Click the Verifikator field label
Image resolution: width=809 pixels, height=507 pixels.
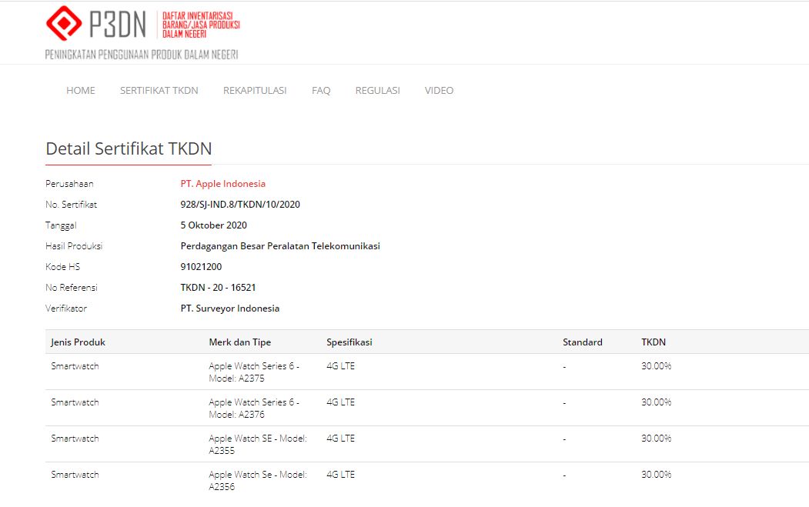[x=66, y=309]
